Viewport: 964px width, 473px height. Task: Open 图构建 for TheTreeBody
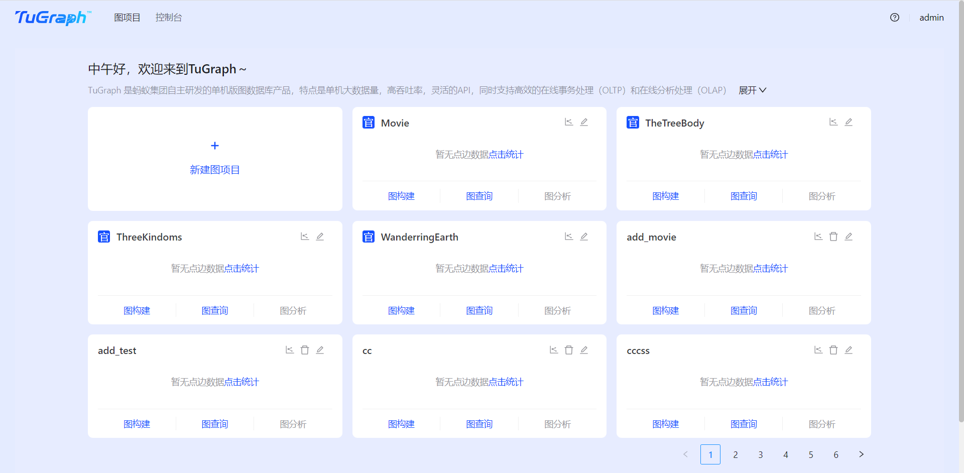pyautogui.click(x=666, y=196)
